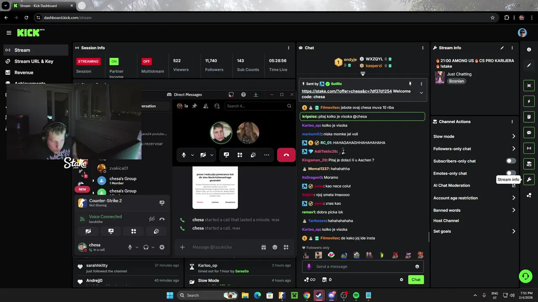Screen dimensions: 538x302
Task: Open the green support headset button
Action: point(525,276)
